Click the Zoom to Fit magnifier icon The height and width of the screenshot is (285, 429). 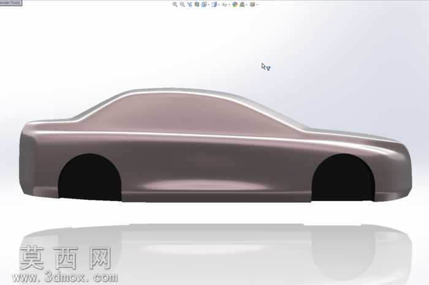click(175, 4)
